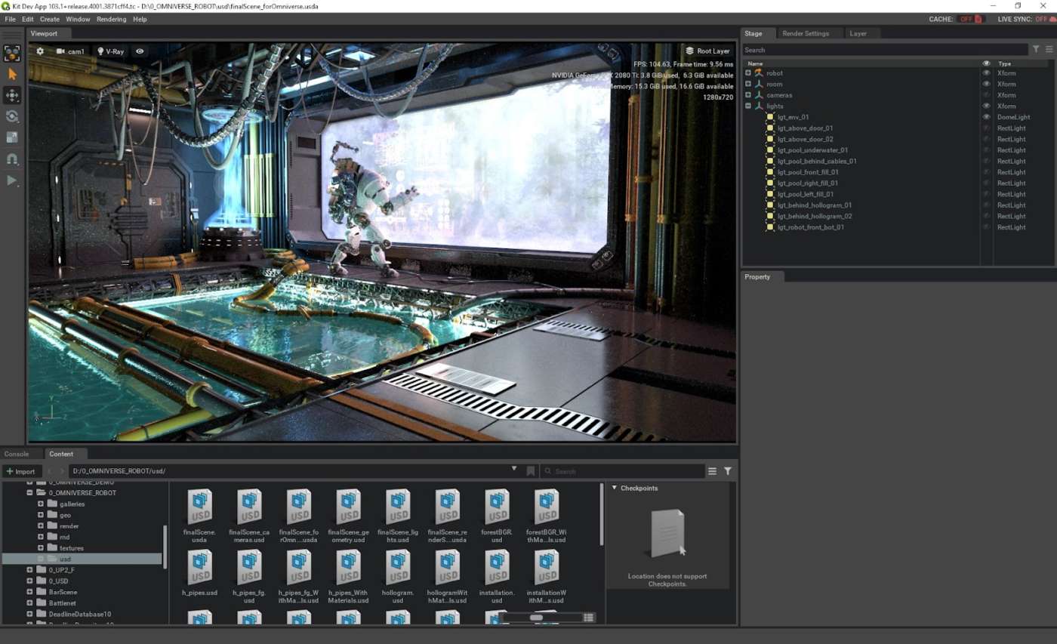Enable the snap magnet tool
The height and width of the screenshot is (644, 1057).
(12, 159)
